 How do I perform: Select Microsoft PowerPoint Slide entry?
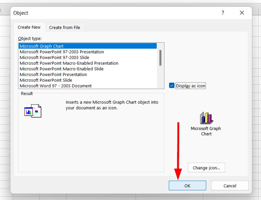coord(88,80)
